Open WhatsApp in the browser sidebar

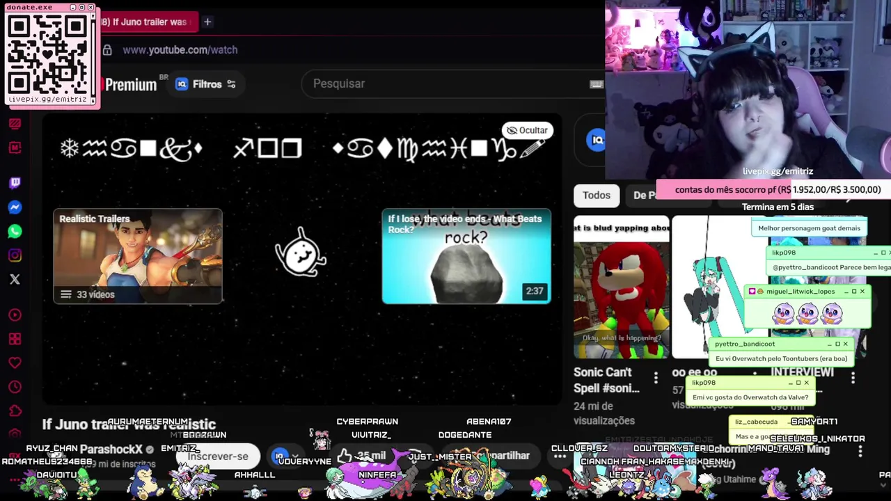pos(15,231)
